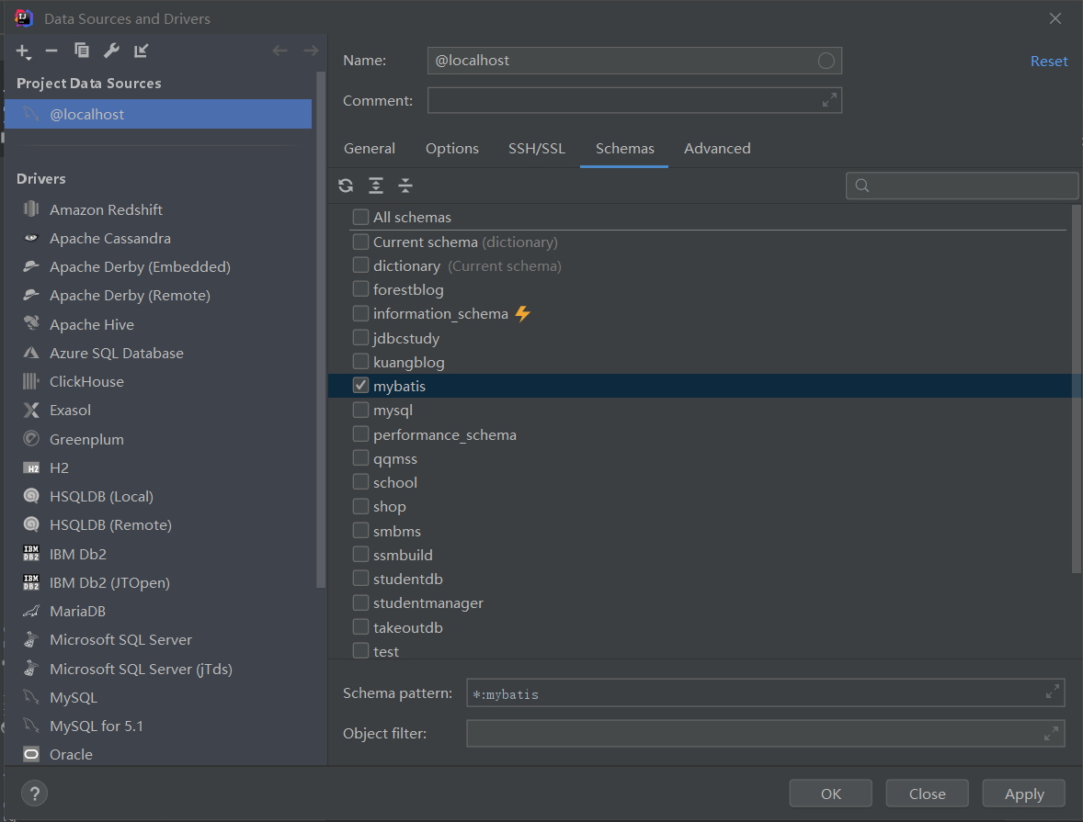The height and width of the screenshot is (822, 1083).
Task: Click the OK button
Action: pyautogui.click(x=831, y=794)
